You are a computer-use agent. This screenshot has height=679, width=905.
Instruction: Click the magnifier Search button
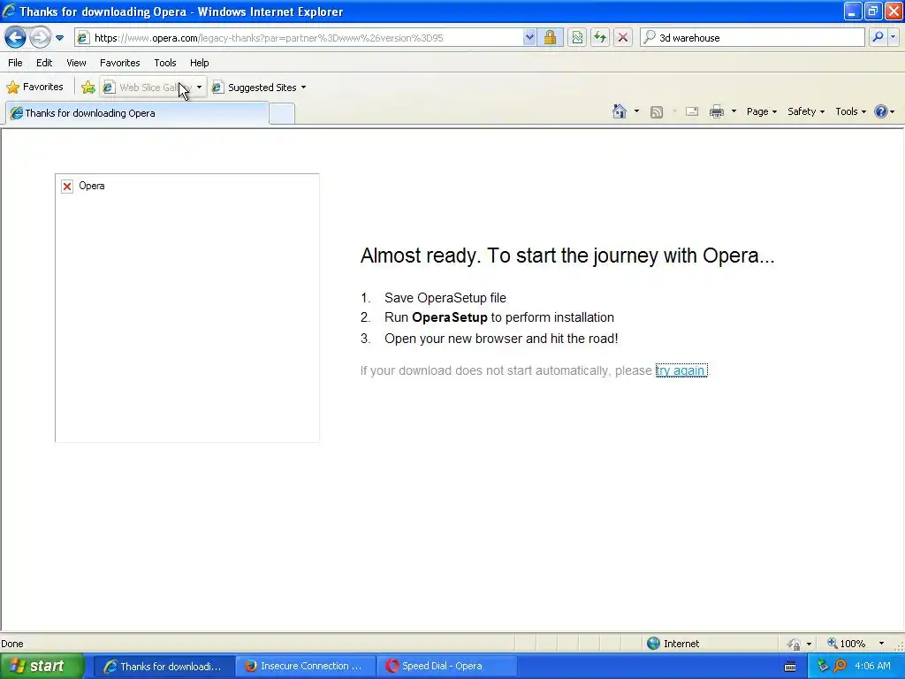pyautogui.click(x=878, y=38)
